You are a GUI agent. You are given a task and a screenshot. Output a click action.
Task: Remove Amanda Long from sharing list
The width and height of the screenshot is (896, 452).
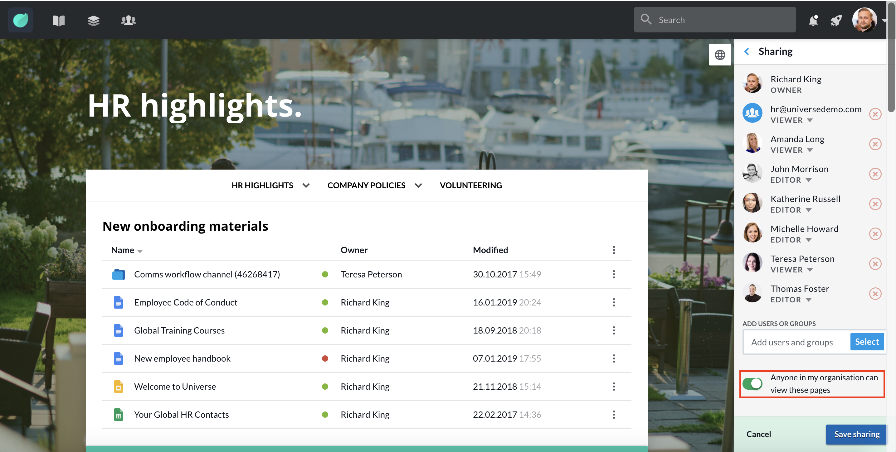[875, 144]
